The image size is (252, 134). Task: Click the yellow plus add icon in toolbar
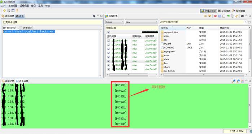[4, 11]
